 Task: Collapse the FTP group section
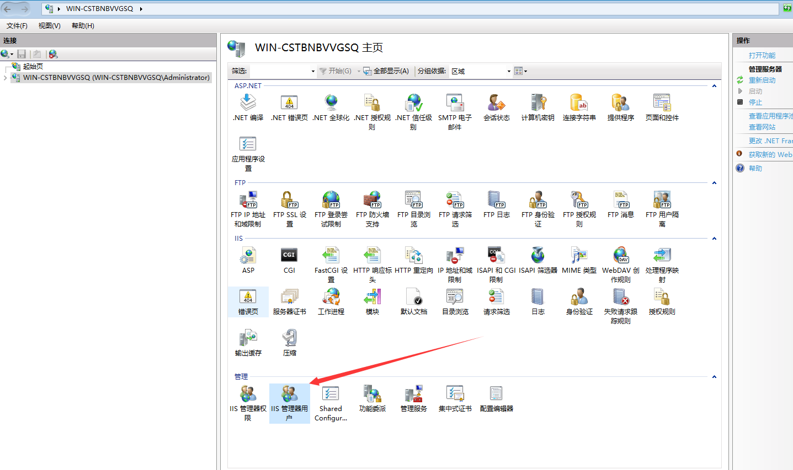click(x=714, y=183)
